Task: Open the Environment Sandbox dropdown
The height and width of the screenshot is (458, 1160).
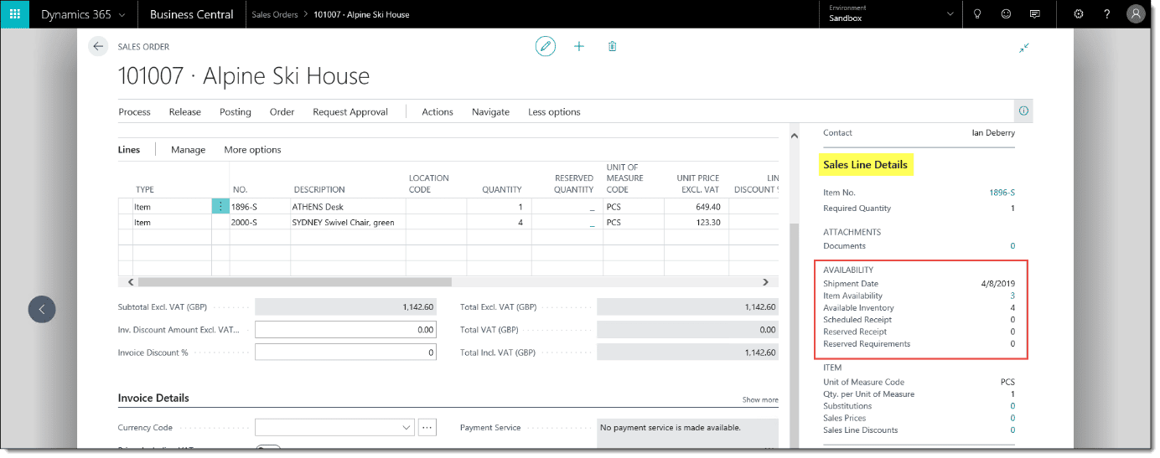Action: (891, 13)
